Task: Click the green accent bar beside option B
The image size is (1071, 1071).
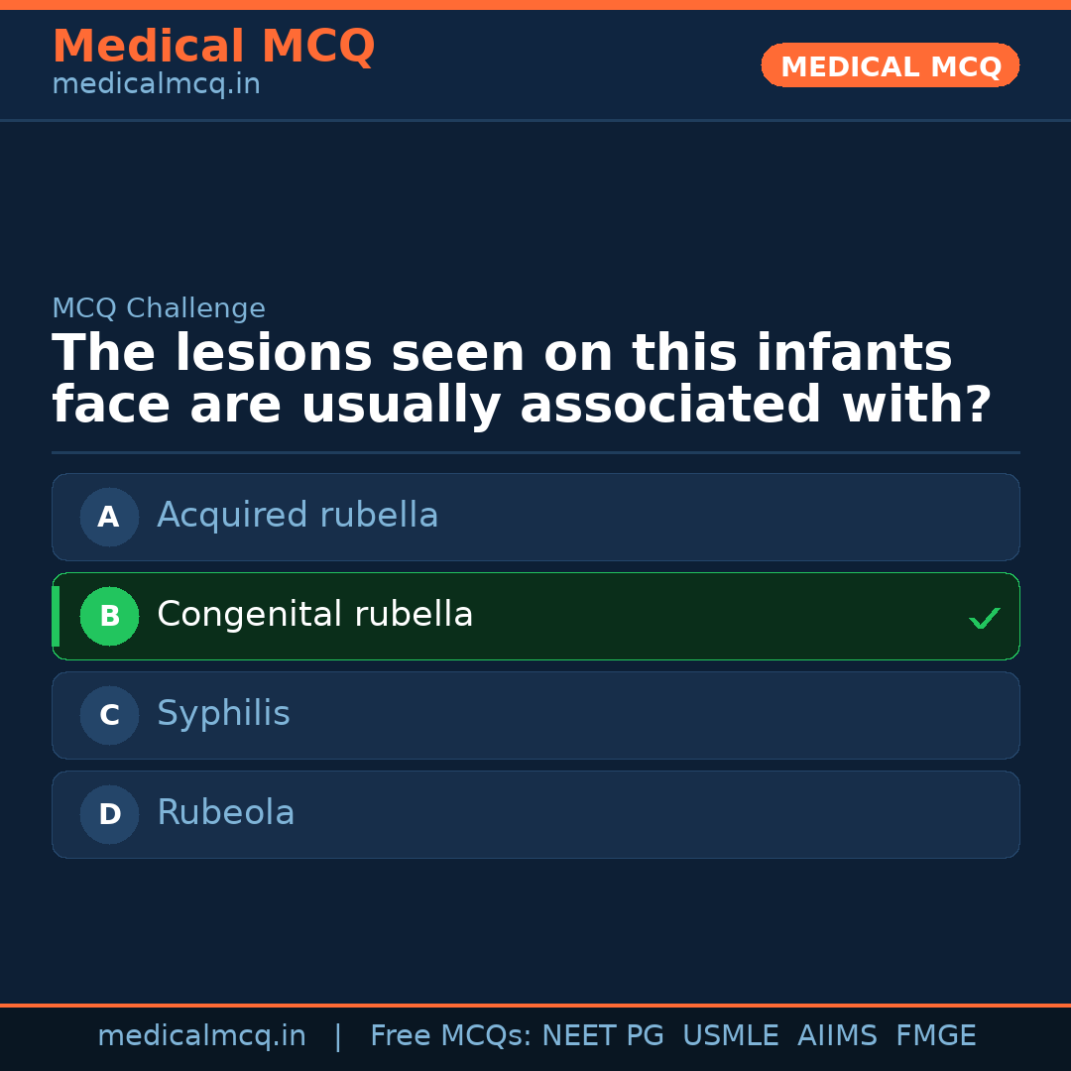Action: [56, 616]
